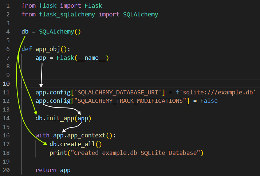Click the print statement on line 18
Screen dimensions: 260x176
tap(126, 153)
